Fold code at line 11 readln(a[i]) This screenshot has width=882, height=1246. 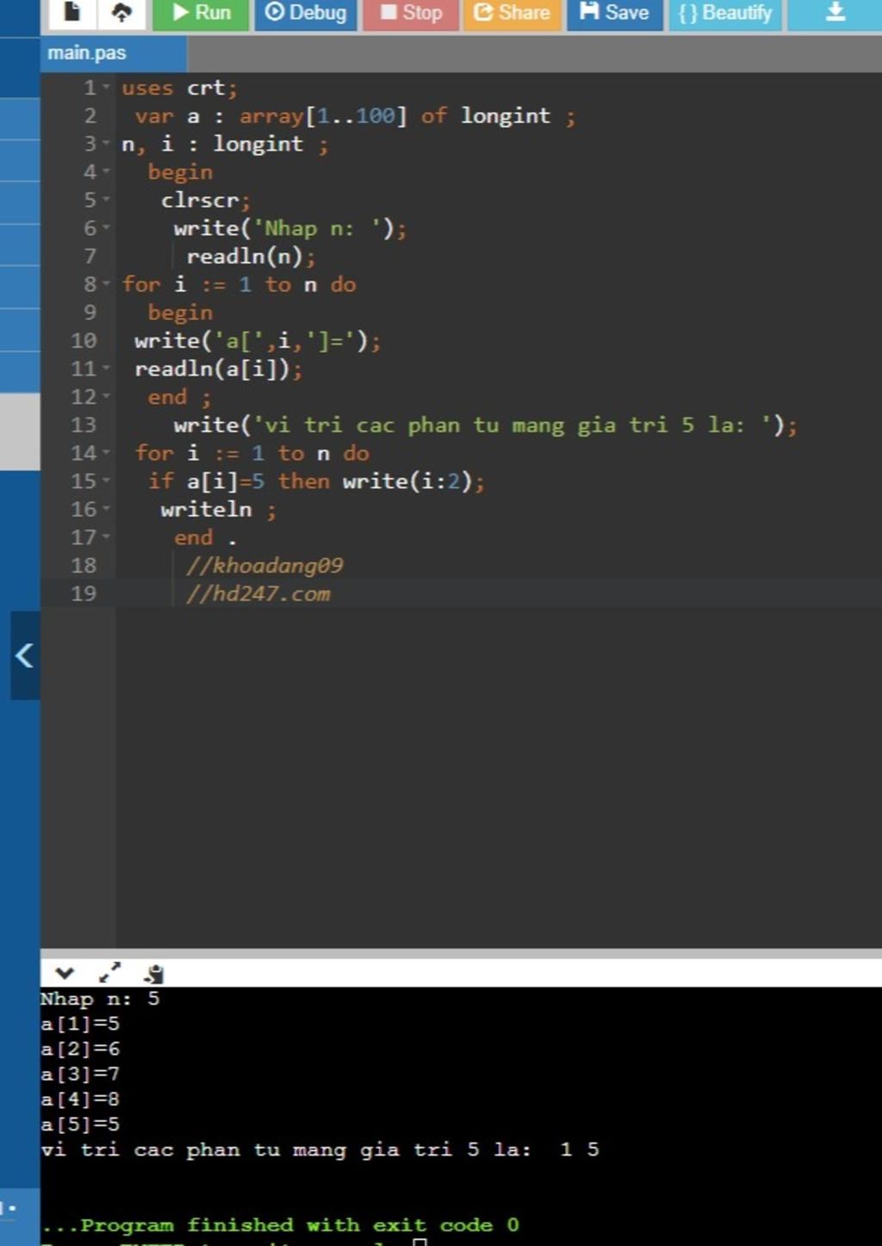point(106,369)
